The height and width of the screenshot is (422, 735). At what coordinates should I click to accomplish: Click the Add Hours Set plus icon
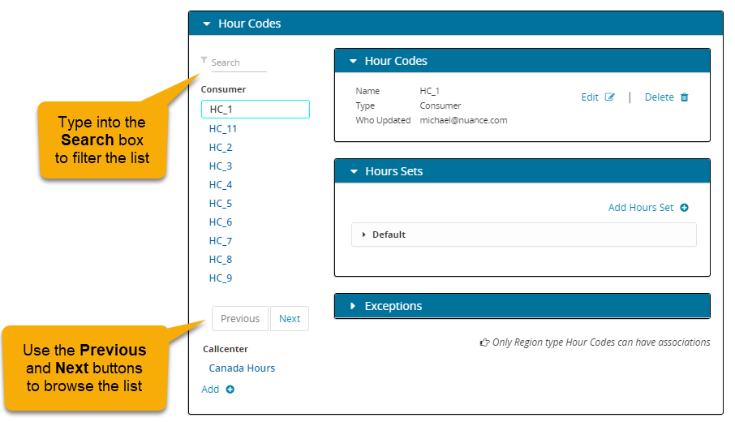click(684, 208)
